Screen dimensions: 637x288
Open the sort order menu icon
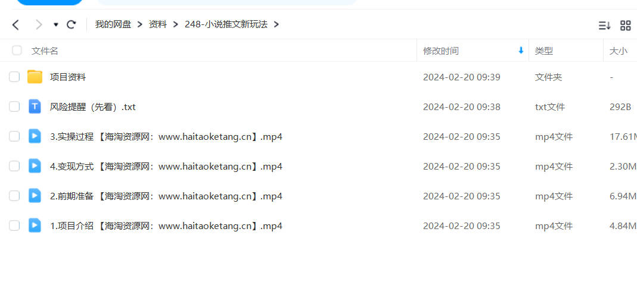tap(604, 26)
